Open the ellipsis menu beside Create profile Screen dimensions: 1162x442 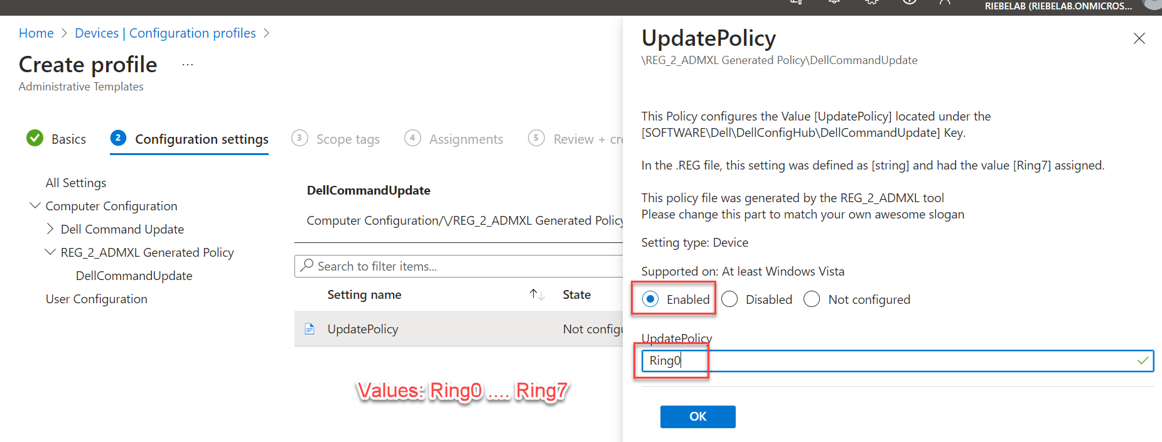click(188, 65)
